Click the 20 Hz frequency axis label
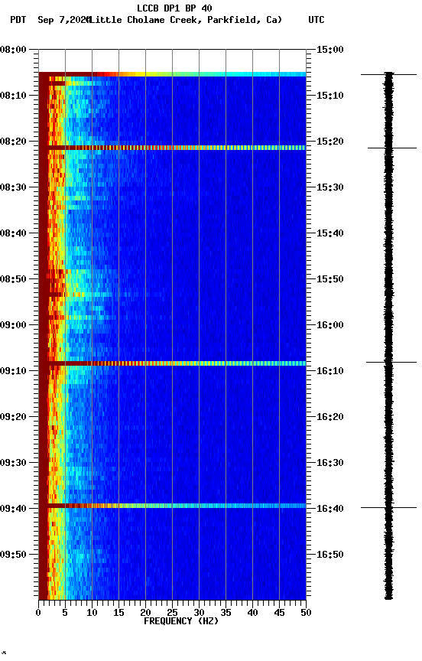 pyautogui.click(x=145, y=613)
